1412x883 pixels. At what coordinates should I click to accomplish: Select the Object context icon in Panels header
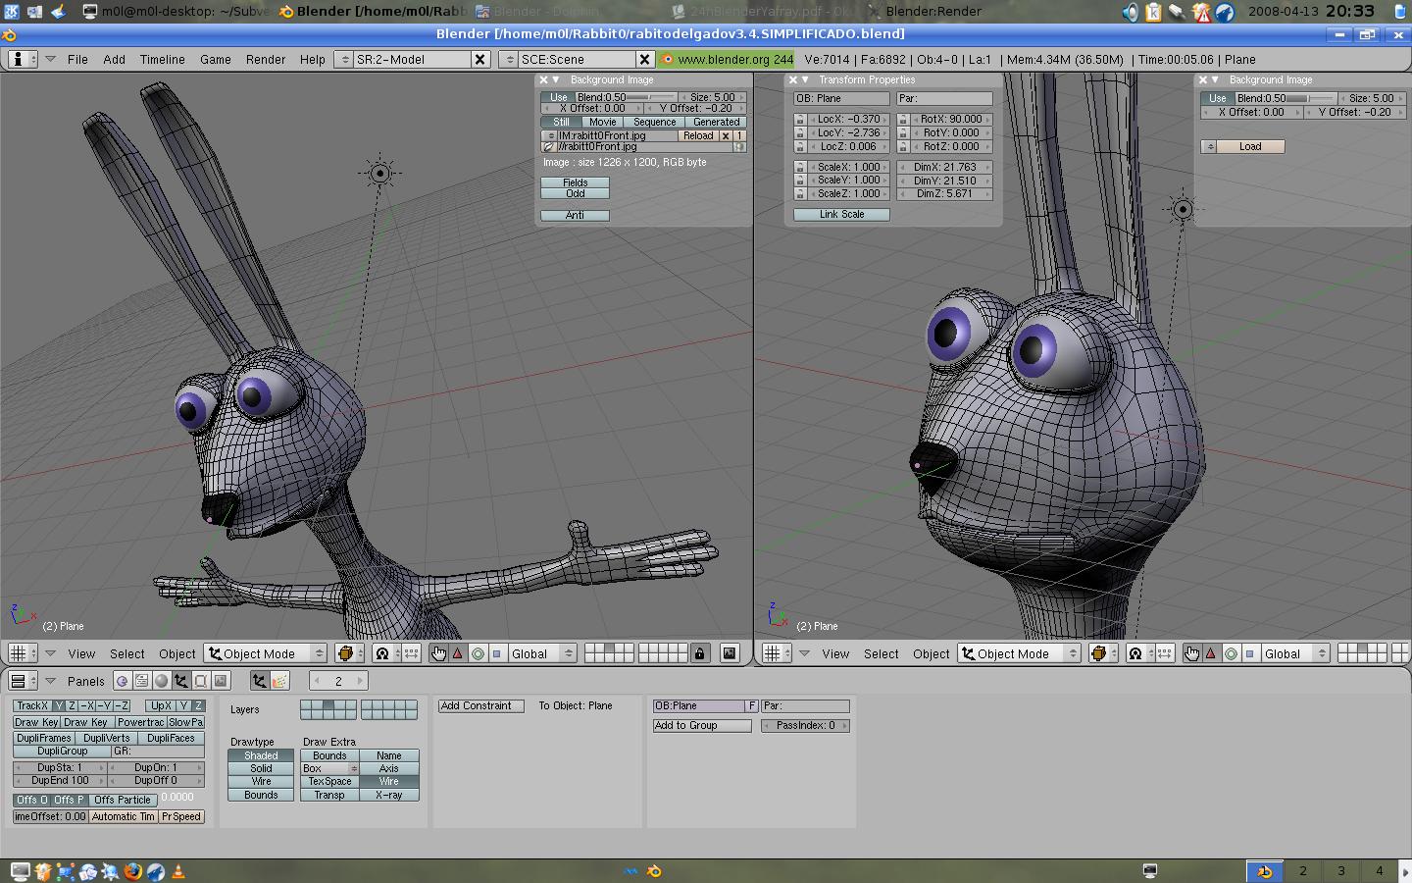[x=181, y=681]
